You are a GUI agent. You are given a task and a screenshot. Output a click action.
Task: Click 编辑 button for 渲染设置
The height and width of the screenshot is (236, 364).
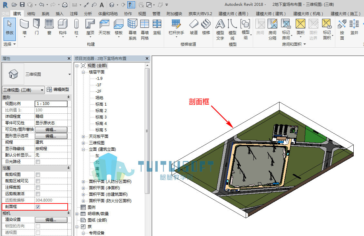coord(51,220)
